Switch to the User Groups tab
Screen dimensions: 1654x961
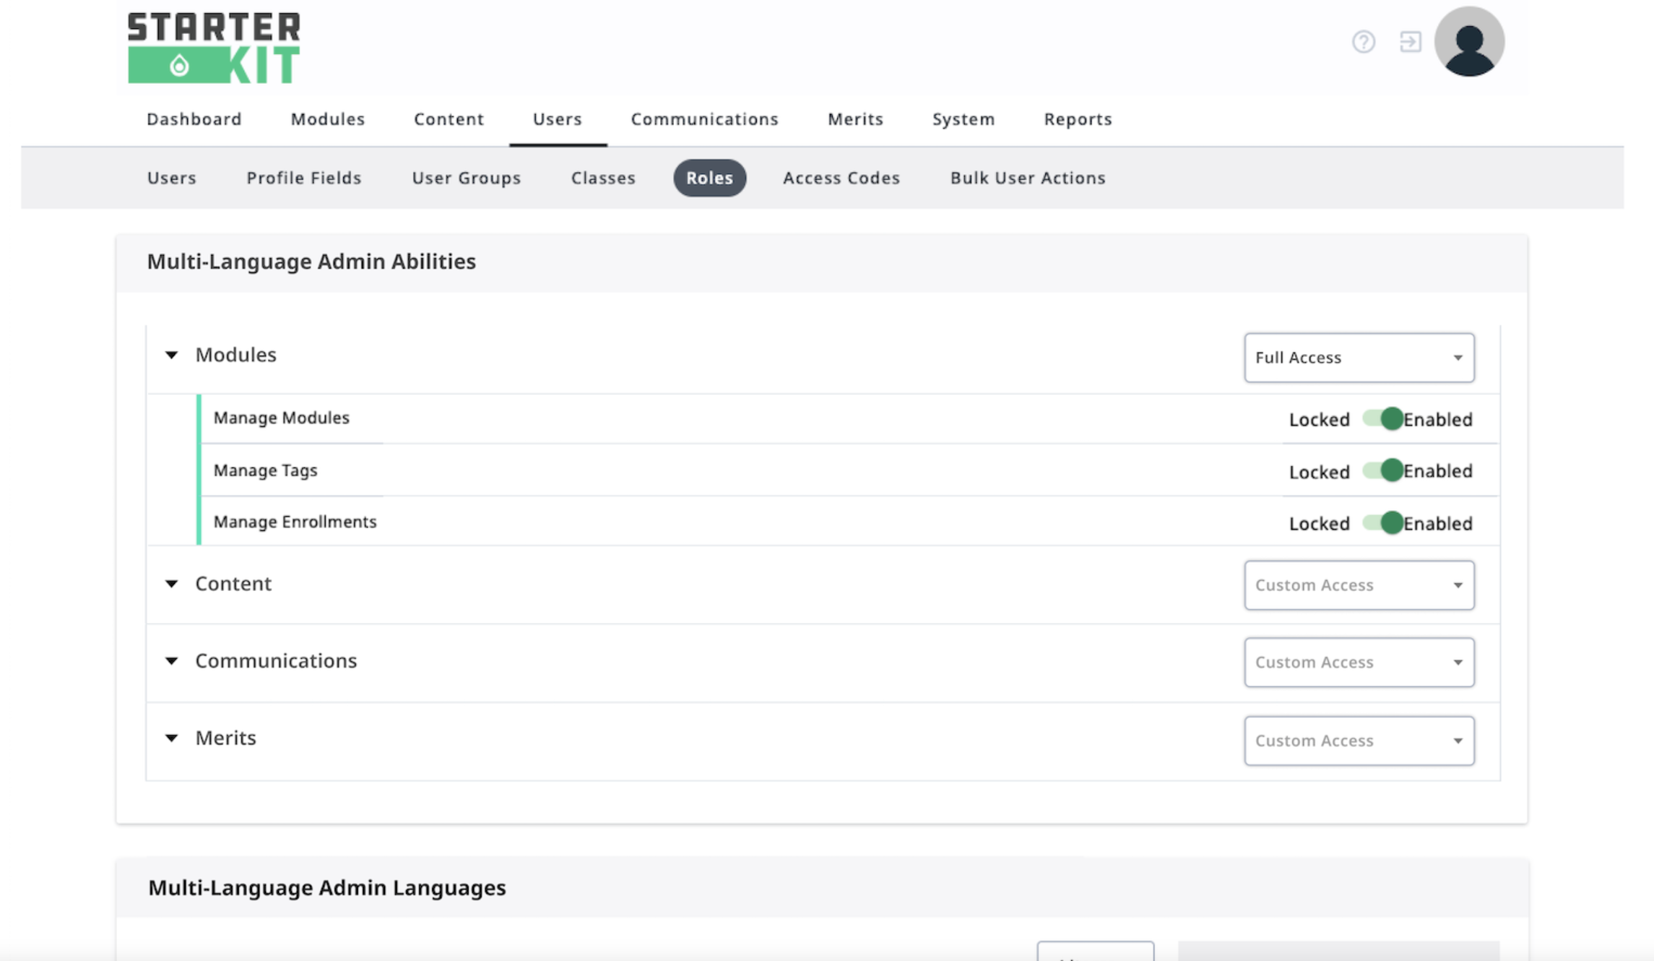click(467, 178)
